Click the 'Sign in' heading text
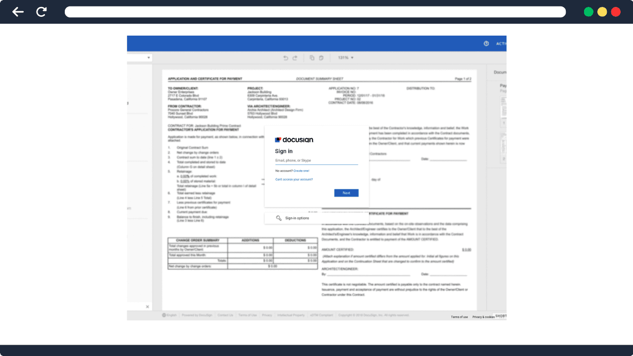Screen dimensions: 633x356 point(284,151)
